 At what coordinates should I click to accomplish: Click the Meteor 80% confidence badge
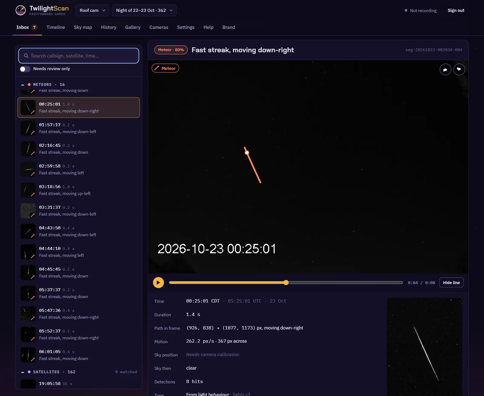pos(171,50)
